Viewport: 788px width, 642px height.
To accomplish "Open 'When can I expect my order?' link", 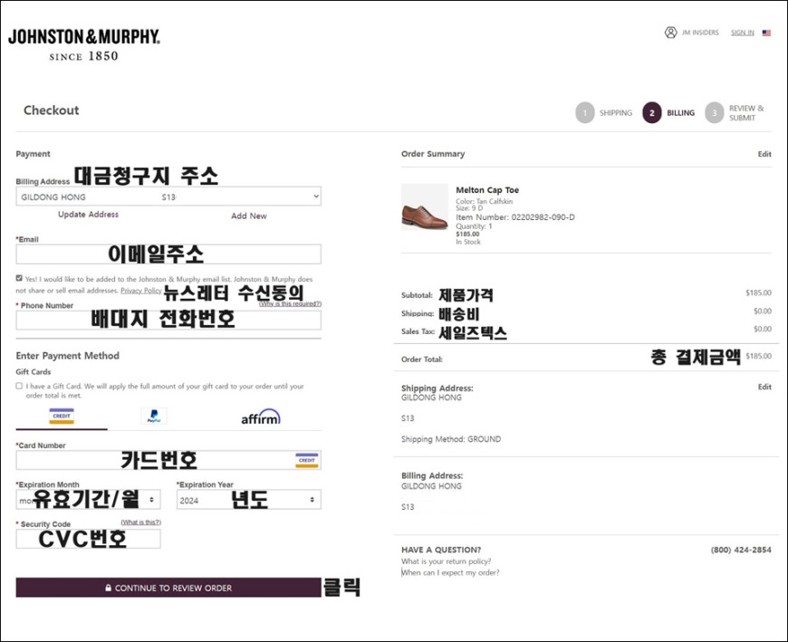I will click(450, 572).
